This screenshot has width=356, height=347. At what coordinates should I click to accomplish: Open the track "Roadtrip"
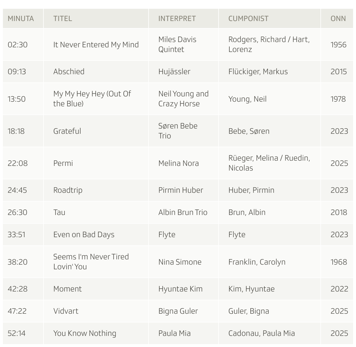coord(68,190)
